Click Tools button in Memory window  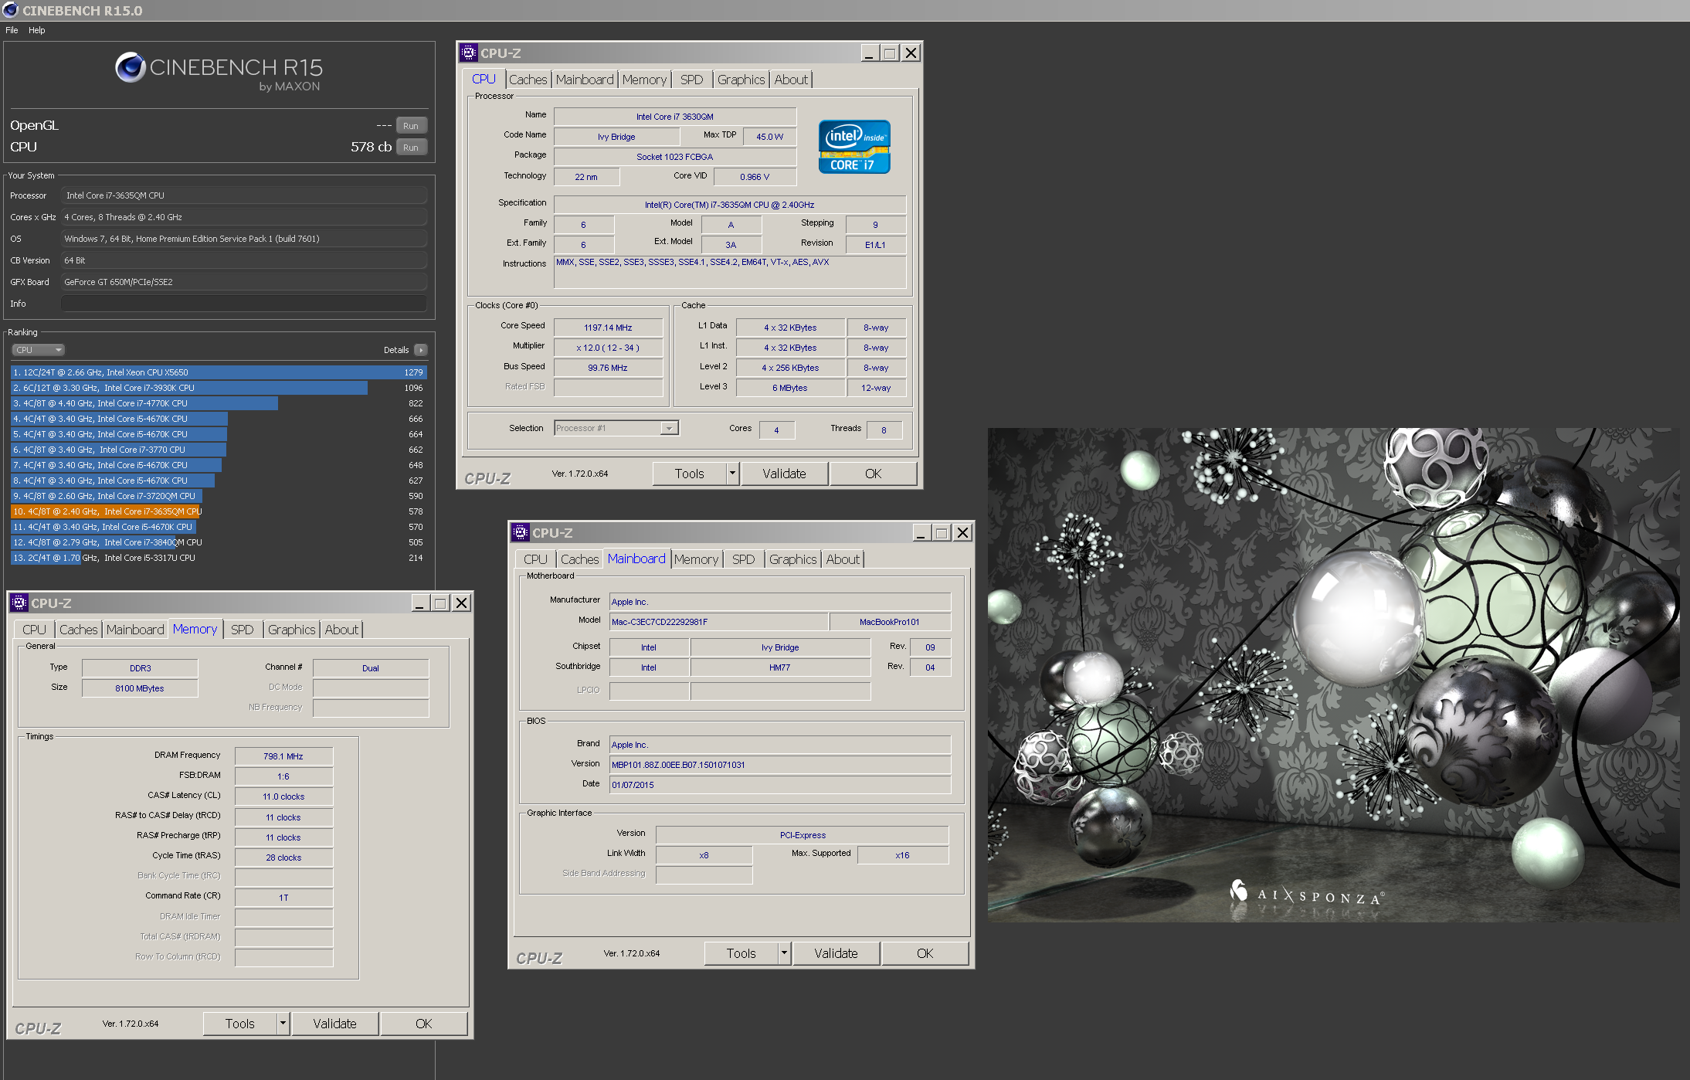pos(239,1024)
